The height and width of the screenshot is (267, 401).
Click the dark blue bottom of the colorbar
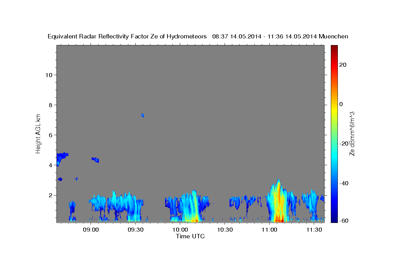334,220
